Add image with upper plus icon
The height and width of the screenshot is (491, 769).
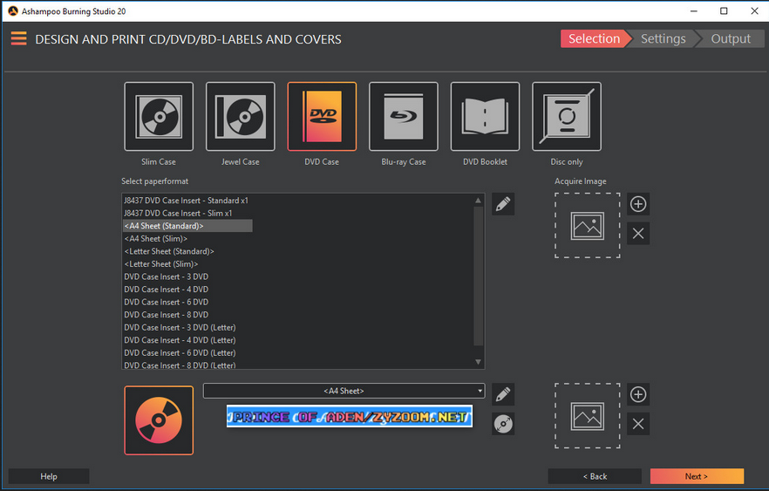point(638,204)
